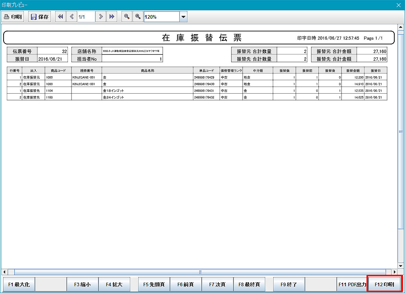Click the zoom in magnifier icon
The width and height of the screenshot is (405, 293).
pyautogui.click(x=138, y=17)
